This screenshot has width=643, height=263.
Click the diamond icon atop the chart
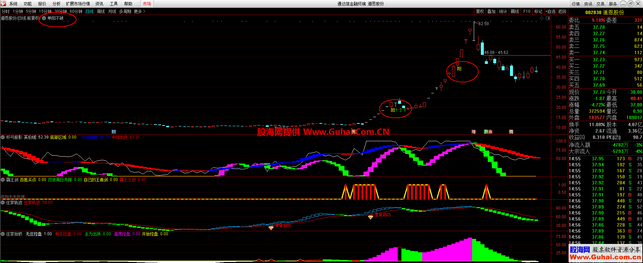(541, 18)
